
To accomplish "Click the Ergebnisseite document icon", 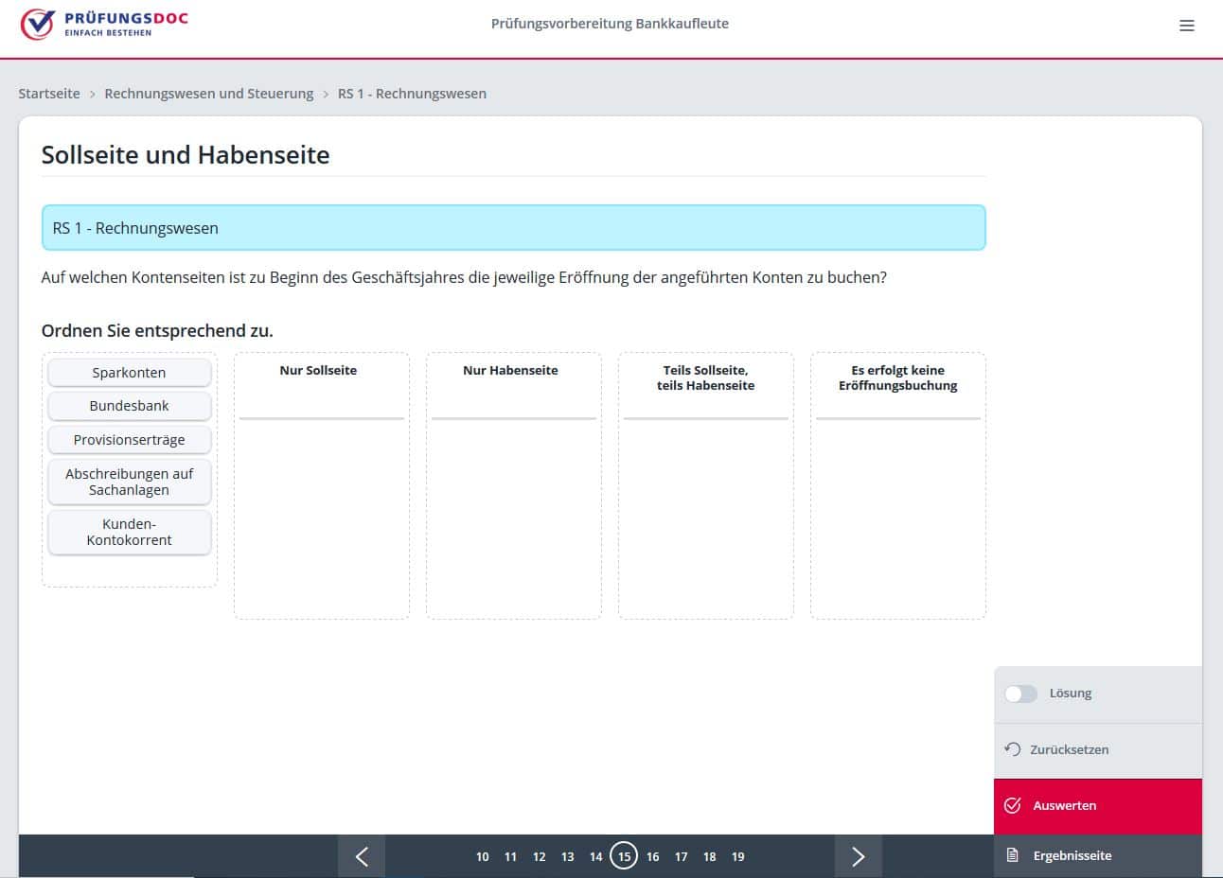I will [x=1012, y=855].
